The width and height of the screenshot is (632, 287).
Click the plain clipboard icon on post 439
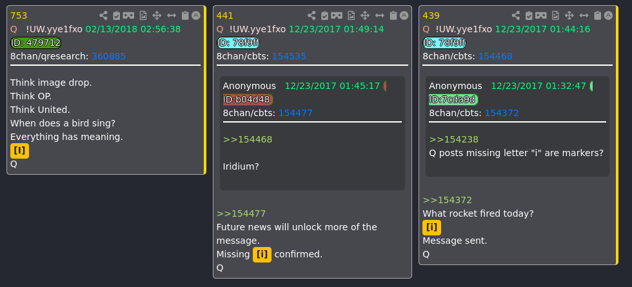point(597,15)
